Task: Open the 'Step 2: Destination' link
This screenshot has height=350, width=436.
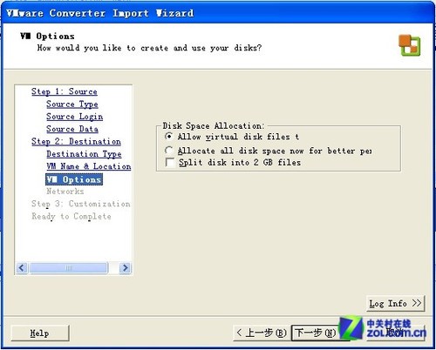Action: click(x=76, y=142)
